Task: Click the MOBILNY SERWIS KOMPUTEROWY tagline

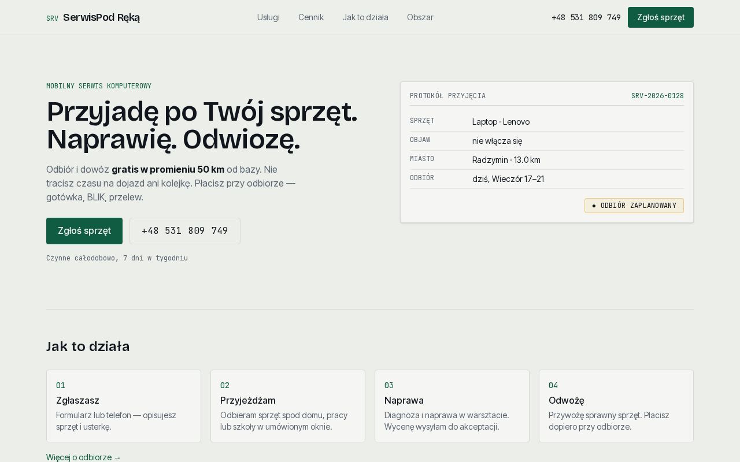Action: [x=99, y=86]
